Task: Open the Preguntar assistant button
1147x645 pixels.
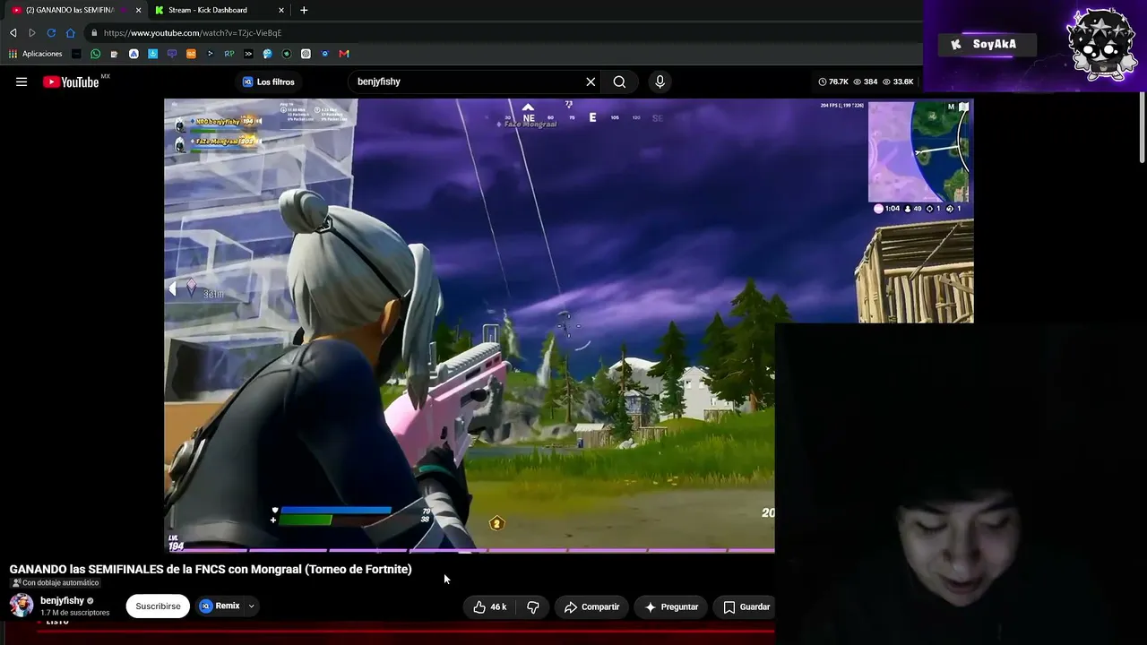Action: coord(671,606)
